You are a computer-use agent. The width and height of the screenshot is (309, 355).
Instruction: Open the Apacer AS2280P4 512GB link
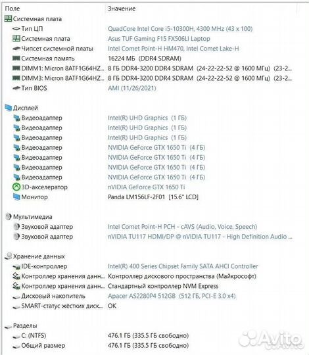[172, 296]
